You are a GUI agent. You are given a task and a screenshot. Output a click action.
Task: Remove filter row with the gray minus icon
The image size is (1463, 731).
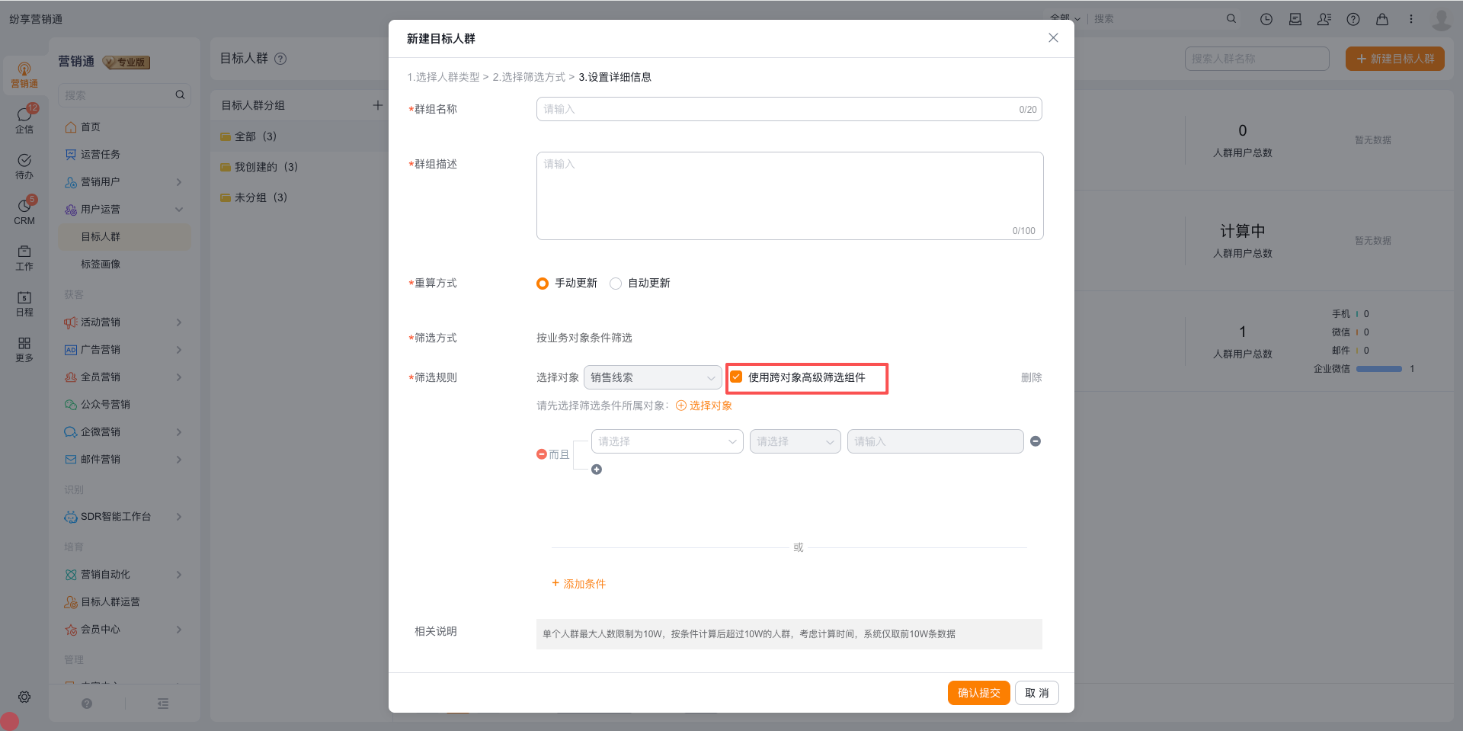1036,441
